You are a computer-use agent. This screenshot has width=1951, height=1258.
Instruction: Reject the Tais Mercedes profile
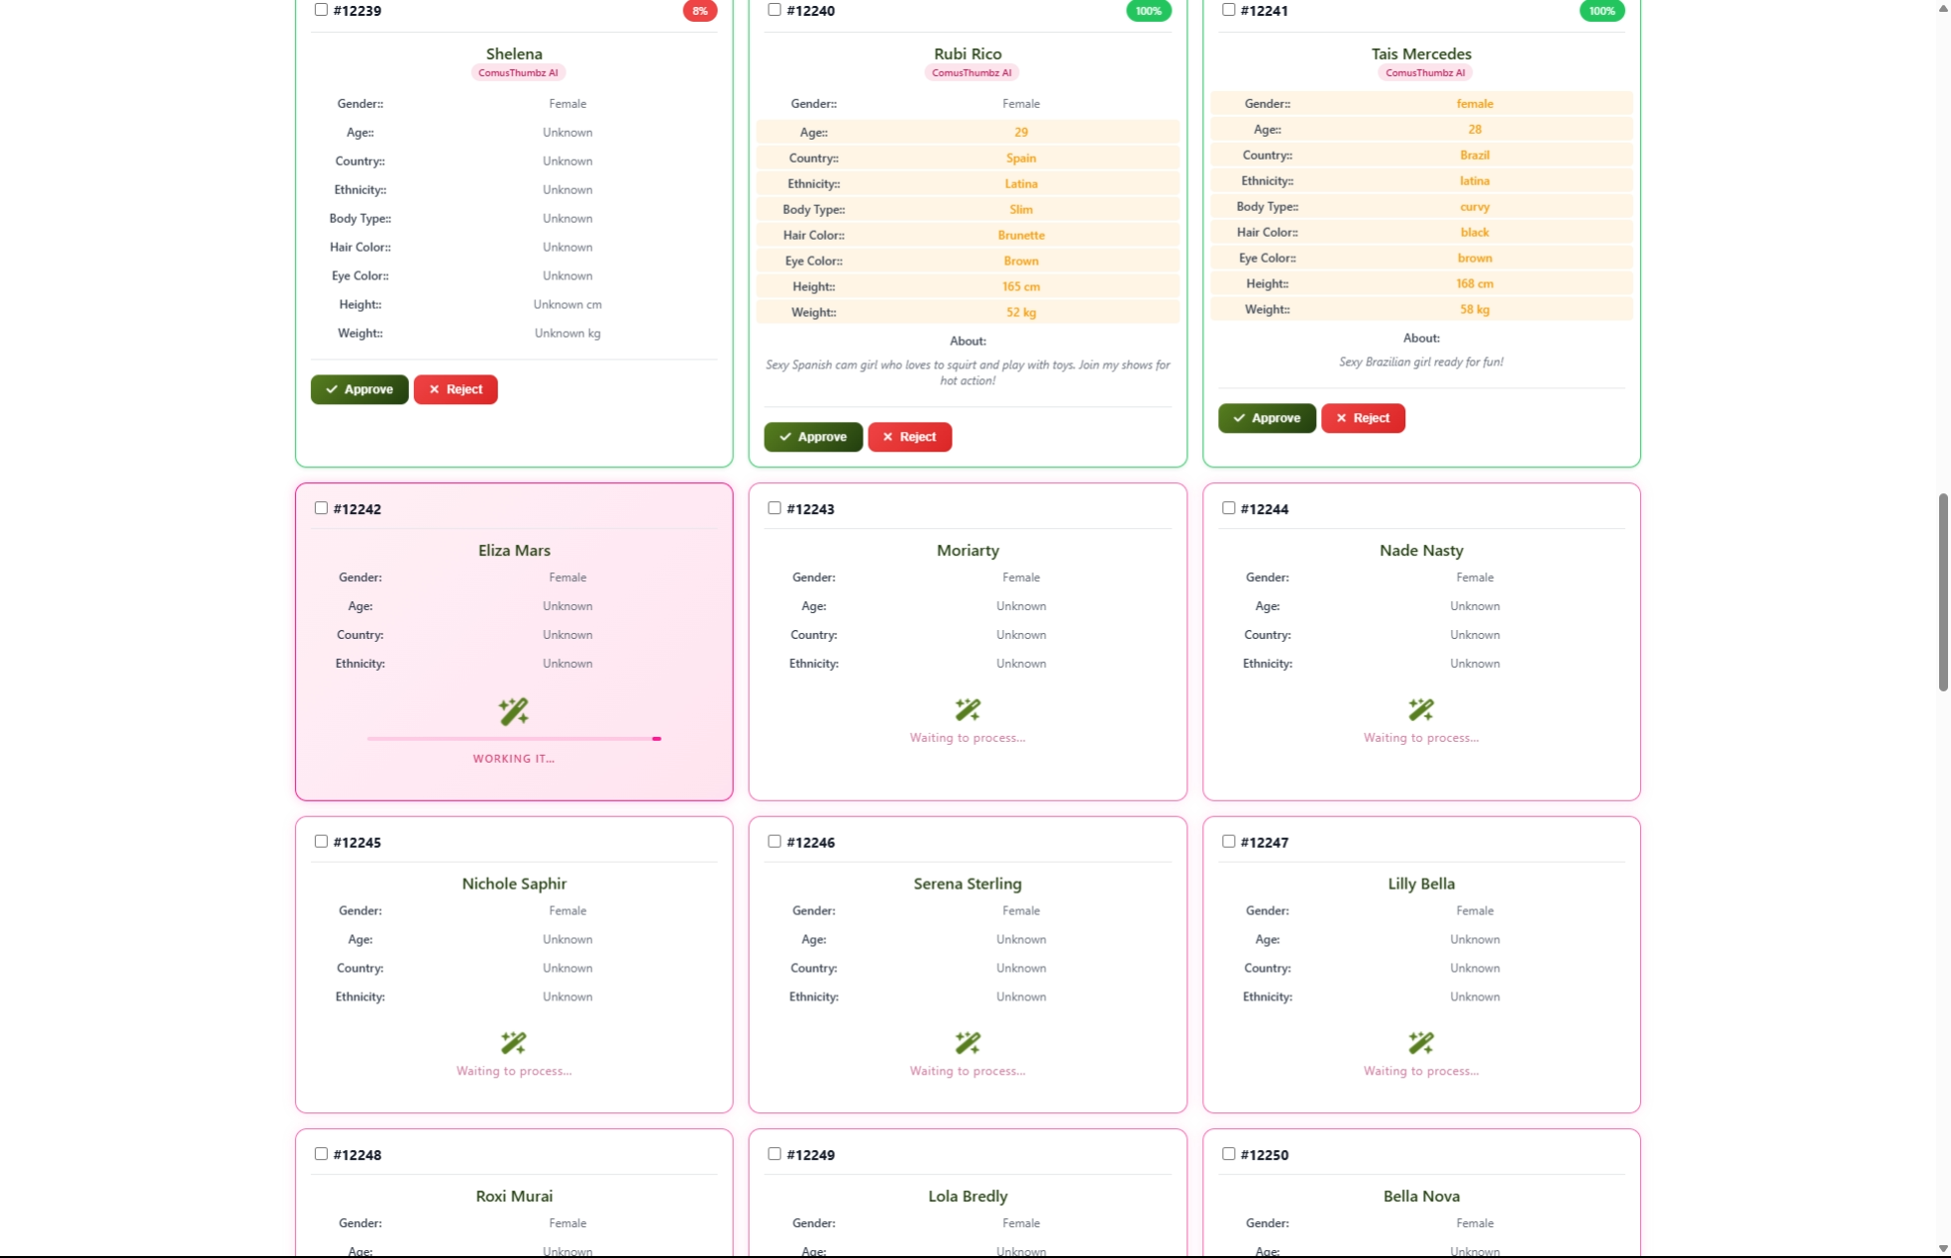pyautogui.click(x=1363, y=417)
